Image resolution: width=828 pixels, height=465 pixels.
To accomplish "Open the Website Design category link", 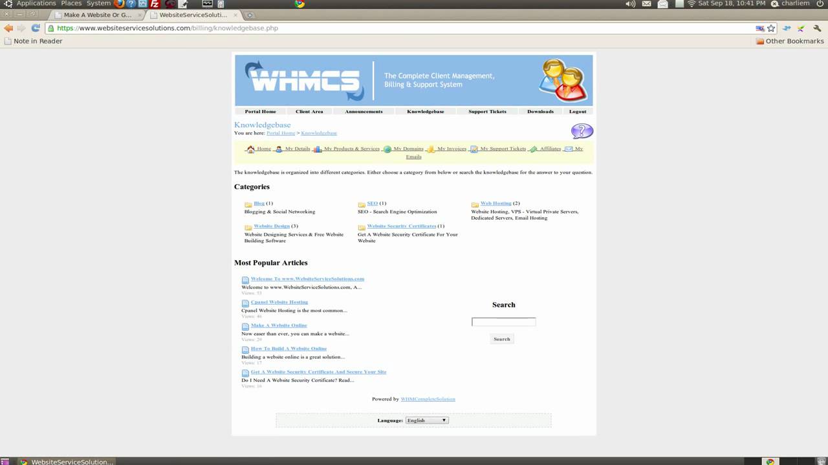I will [x=272, y=226].
